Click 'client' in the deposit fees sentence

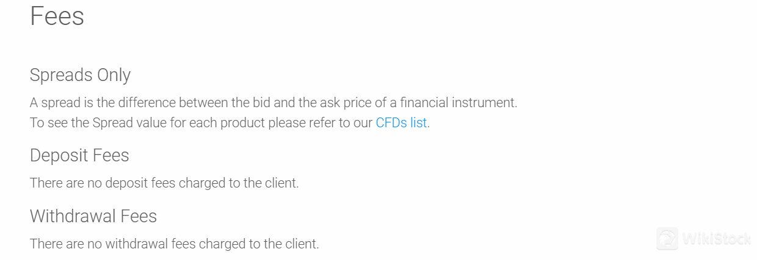pos(280,183)
